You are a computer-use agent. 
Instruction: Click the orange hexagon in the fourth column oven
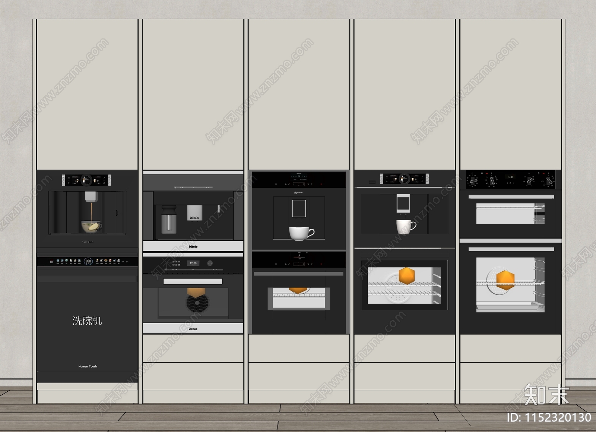[x=406, y=276]
